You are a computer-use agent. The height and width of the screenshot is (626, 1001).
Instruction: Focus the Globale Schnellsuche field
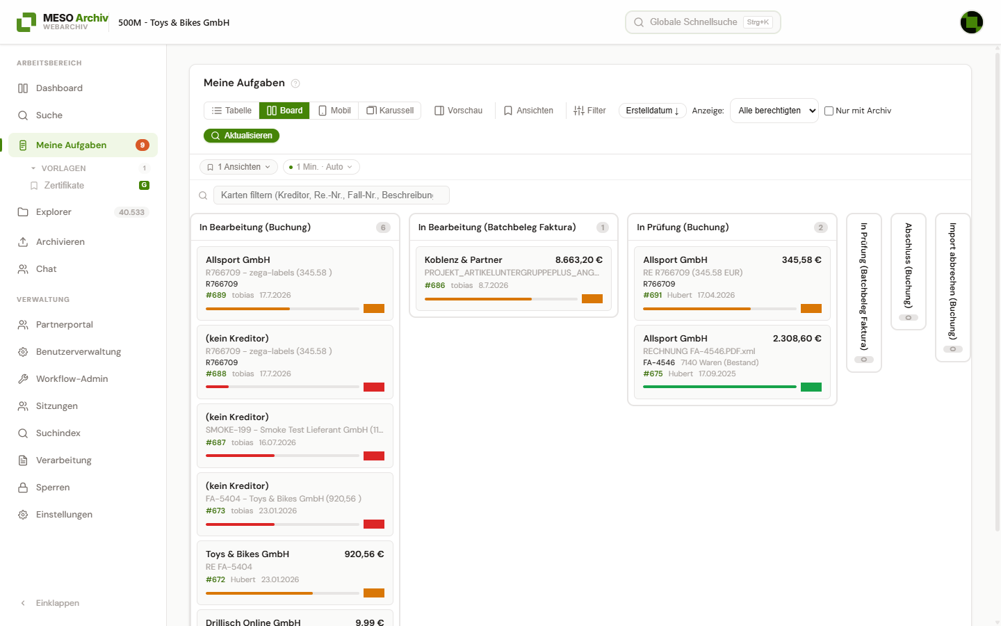coord(703,22)
